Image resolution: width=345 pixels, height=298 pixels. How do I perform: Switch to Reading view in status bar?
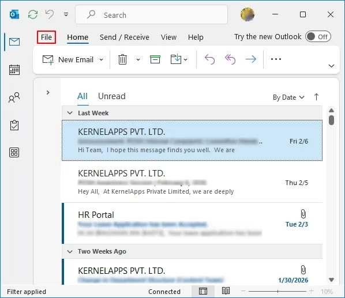(226, 291)
